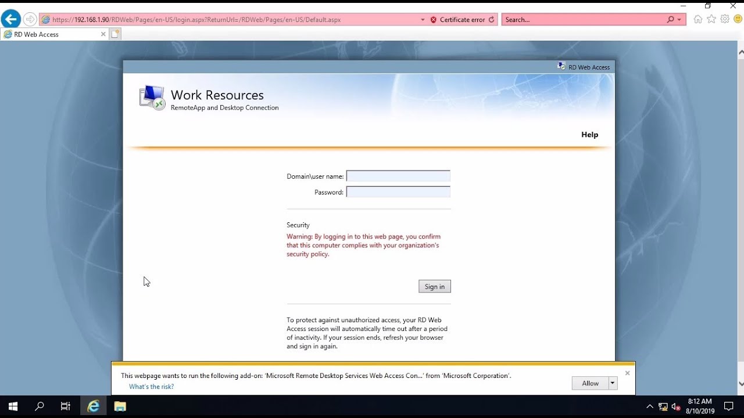744x418 pixels.
Task: Click the smiley feedback icon
Action: tap(738, 19)
